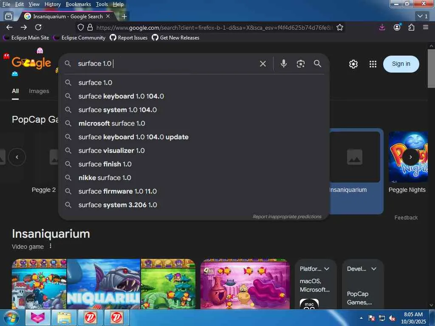Viewport: 435px width, 326px height.
Task: Open the three-dot menu beside Video game
Action: click(x=51, y=246)
